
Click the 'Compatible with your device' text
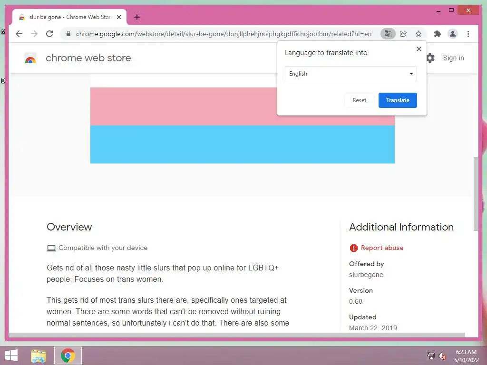103,248
